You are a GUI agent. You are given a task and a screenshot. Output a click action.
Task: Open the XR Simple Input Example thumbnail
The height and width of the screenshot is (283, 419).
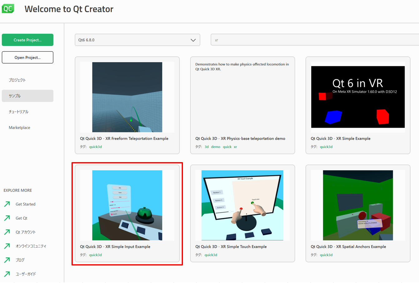coord(127,205)
